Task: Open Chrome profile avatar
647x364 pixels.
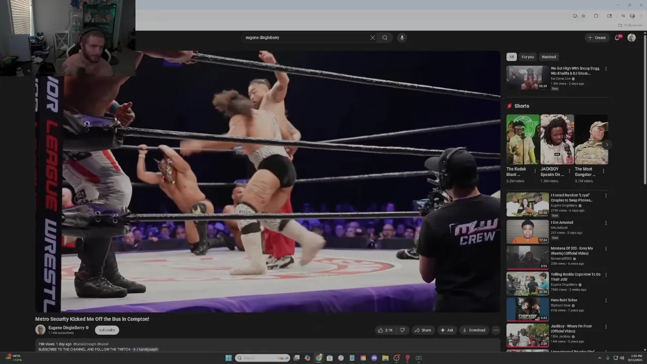Action: click(x=632, y=16)
